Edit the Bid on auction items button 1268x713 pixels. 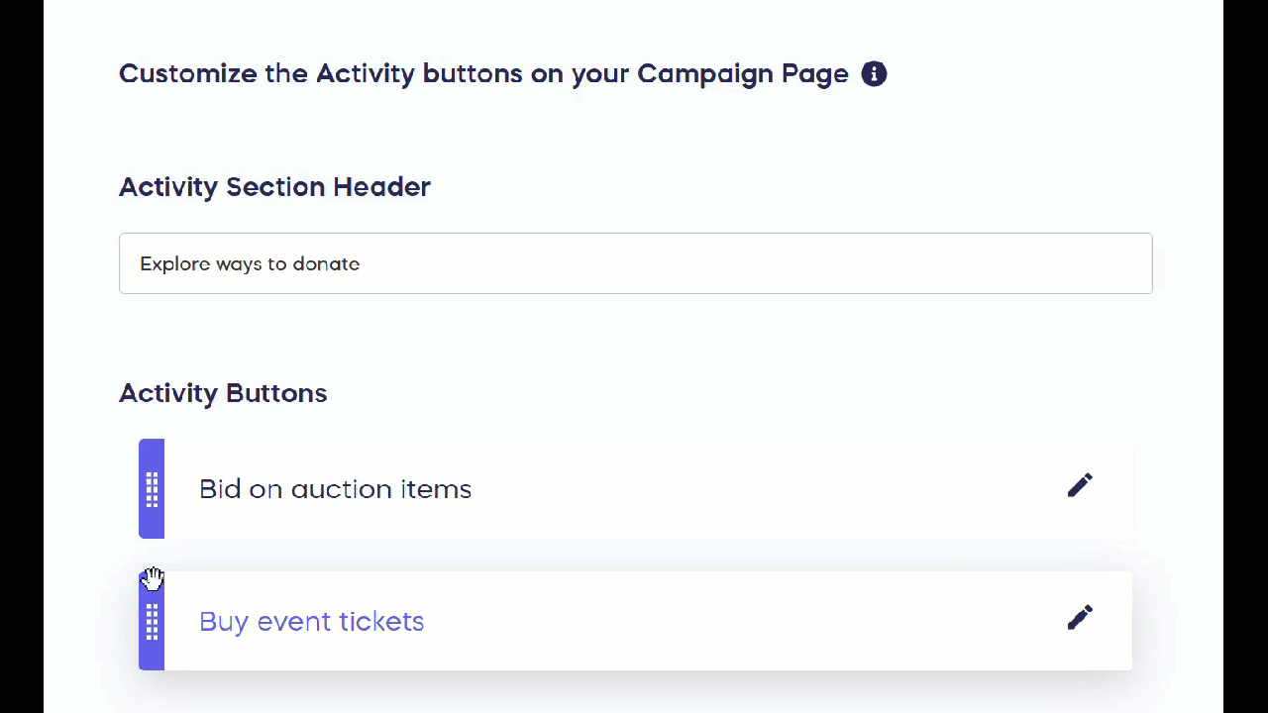1080,485
